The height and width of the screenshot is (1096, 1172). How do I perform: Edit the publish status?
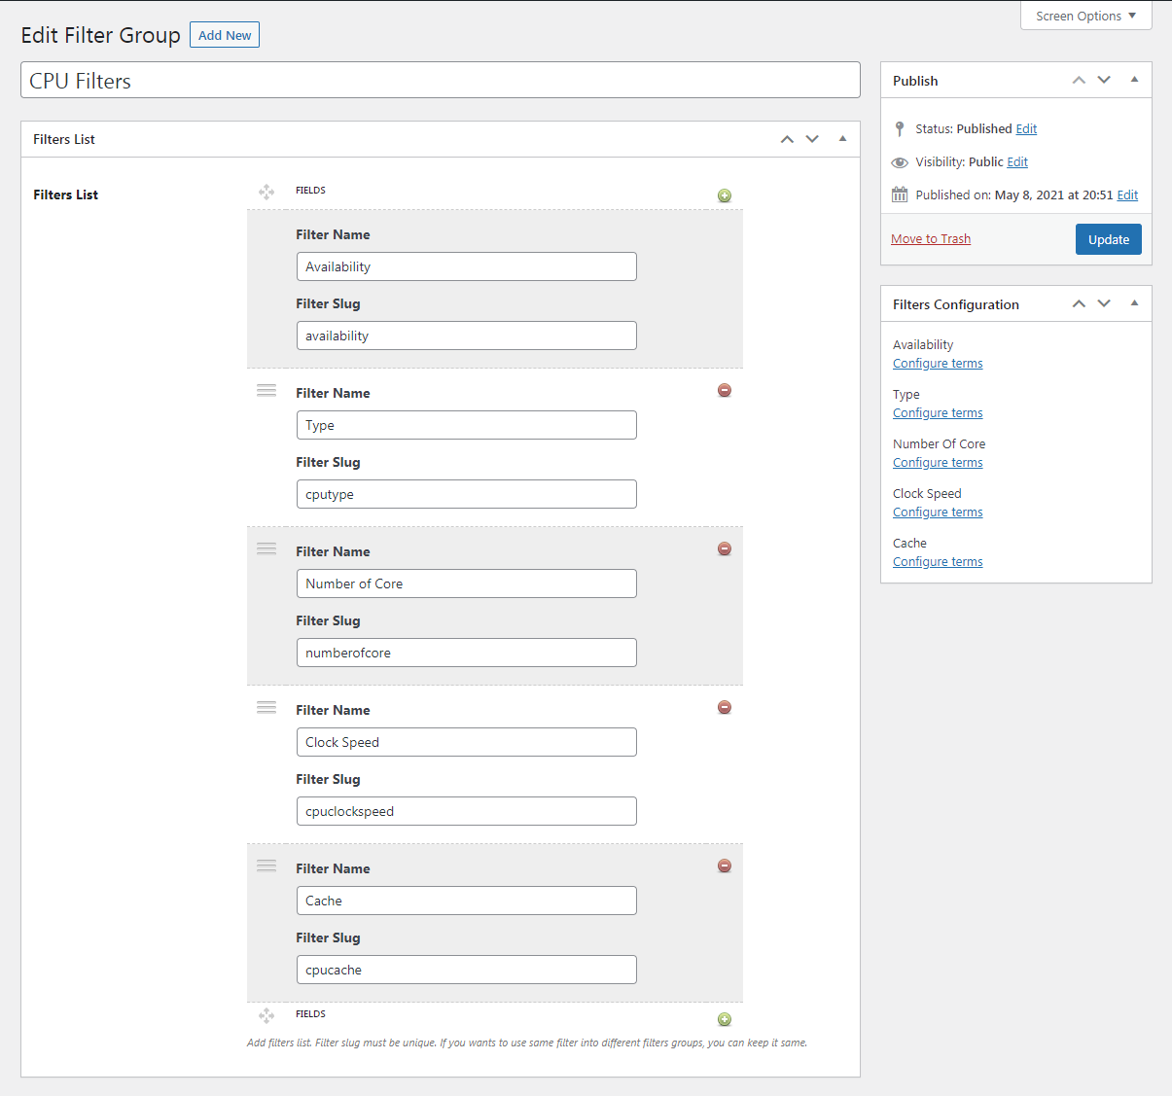point(1026,128)
